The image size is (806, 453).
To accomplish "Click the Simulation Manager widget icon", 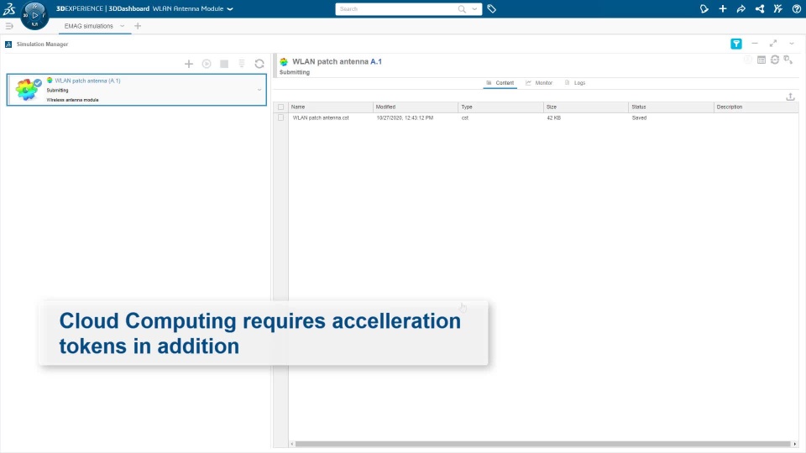I will point(8,44).
